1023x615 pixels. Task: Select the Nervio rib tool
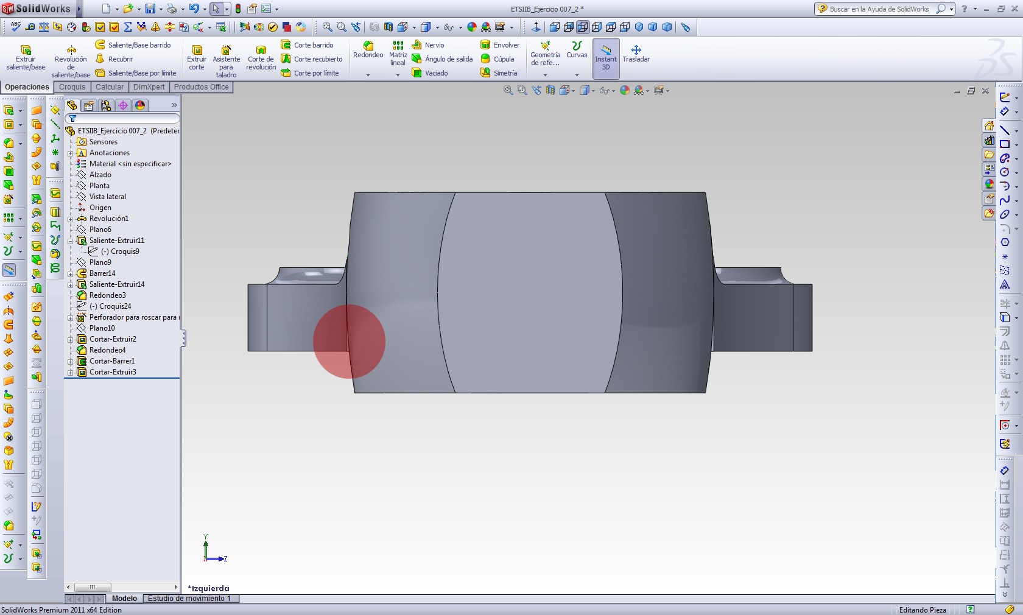(x=428, y=45)
